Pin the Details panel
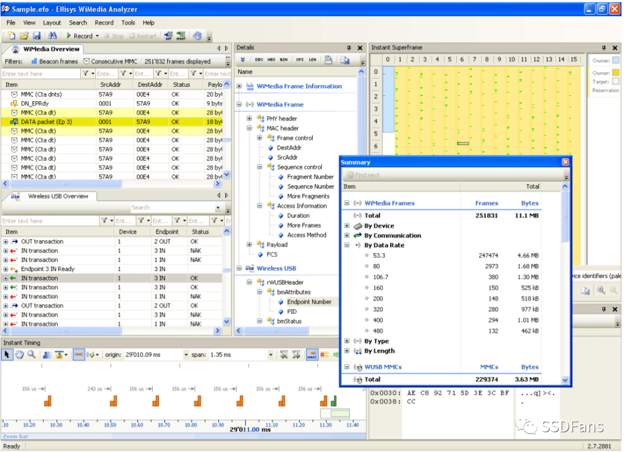 pos(349,48)
